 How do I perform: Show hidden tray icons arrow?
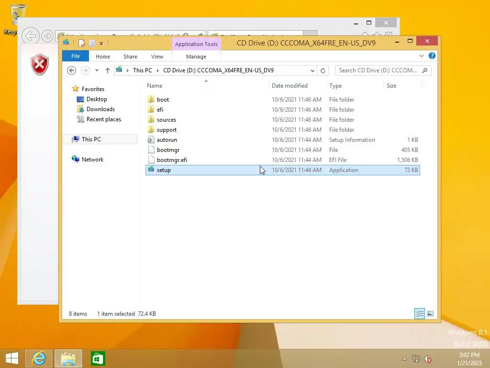pyautogui.click(x=405, y=359)
